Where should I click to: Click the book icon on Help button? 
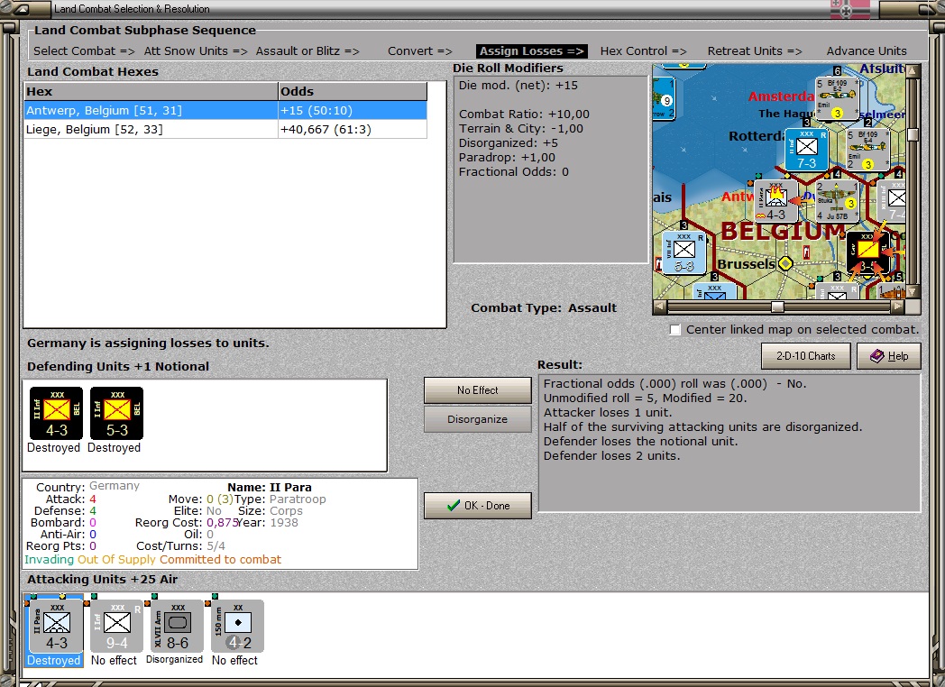876,356
